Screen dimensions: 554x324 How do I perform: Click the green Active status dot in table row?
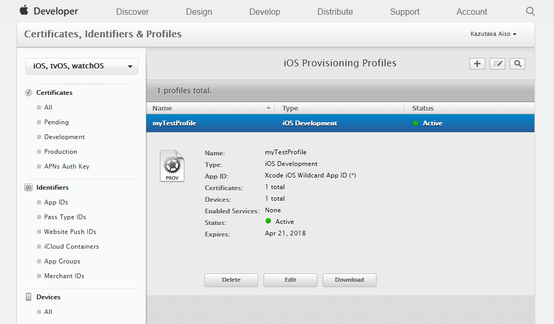pos(416,123)
